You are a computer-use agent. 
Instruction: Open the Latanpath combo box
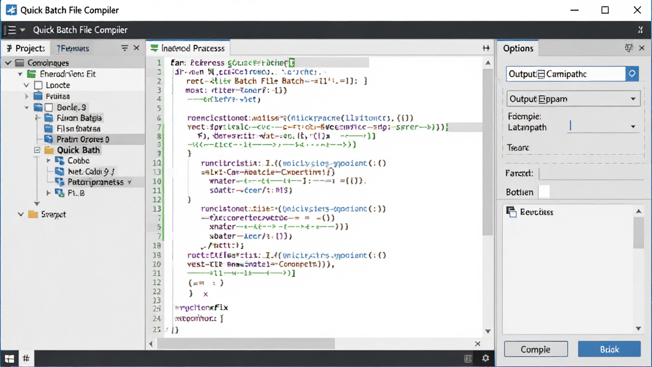tap(604, 127)
